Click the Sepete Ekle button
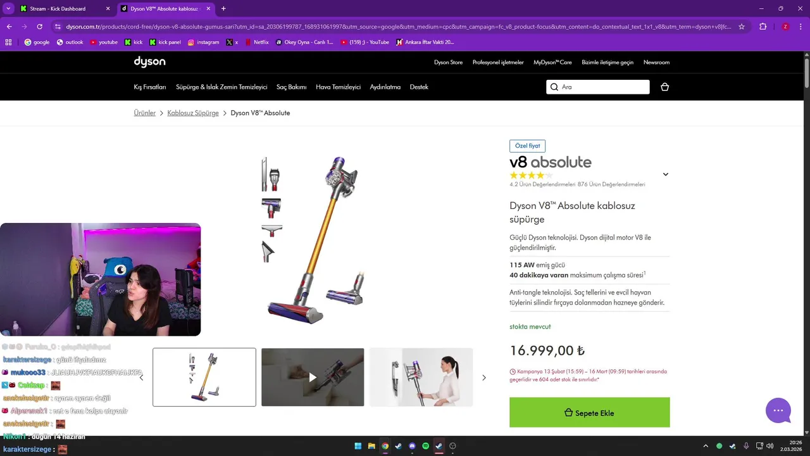810x456 pixels. pyautogui.click(x=590, y=412)
